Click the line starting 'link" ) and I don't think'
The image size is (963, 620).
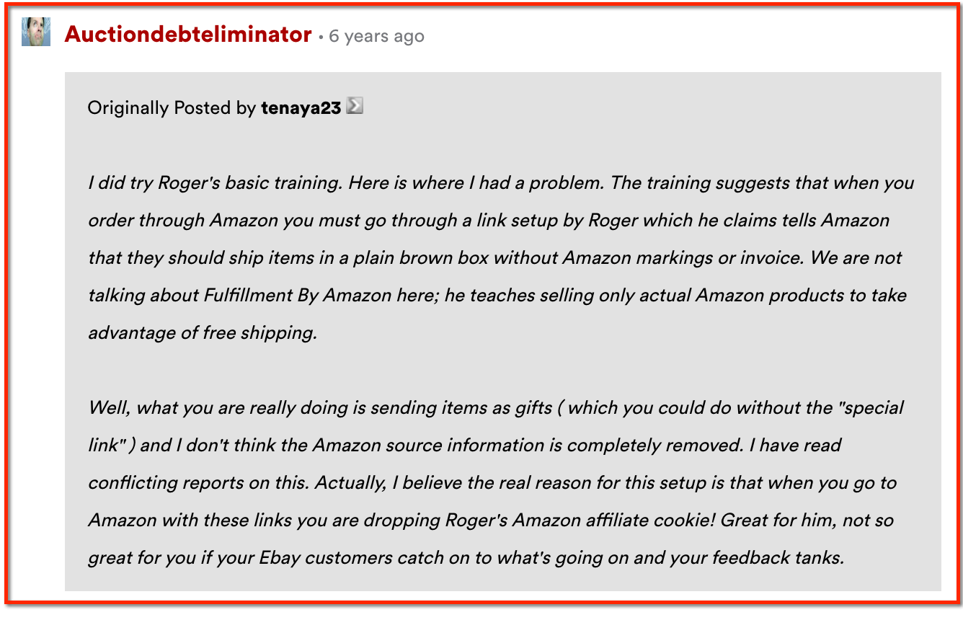coord(465,445)
